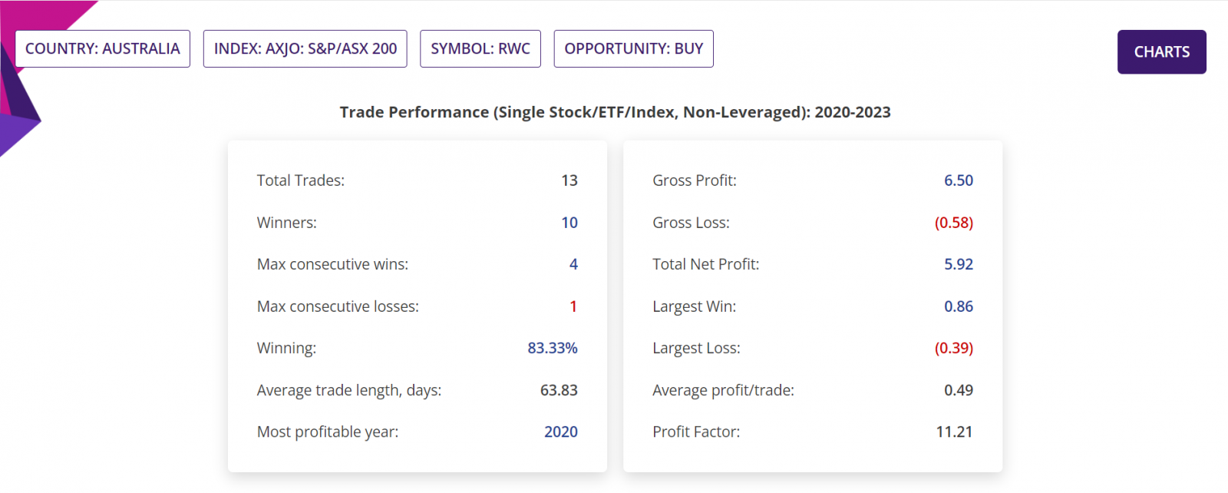This screenshot has height=493, width=1228.
Task: Click the Average trade length value 63.83
Action: (559, 390)
